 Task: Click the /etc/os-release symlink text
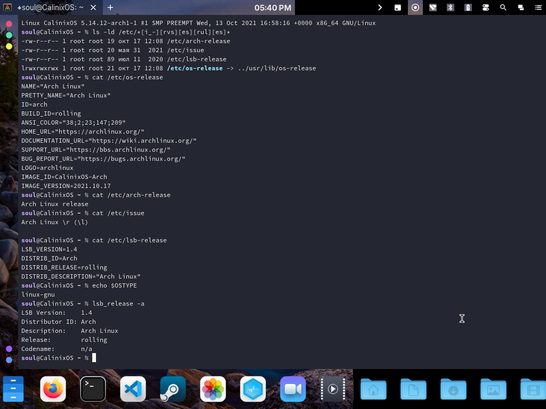[x=195, y=68]
